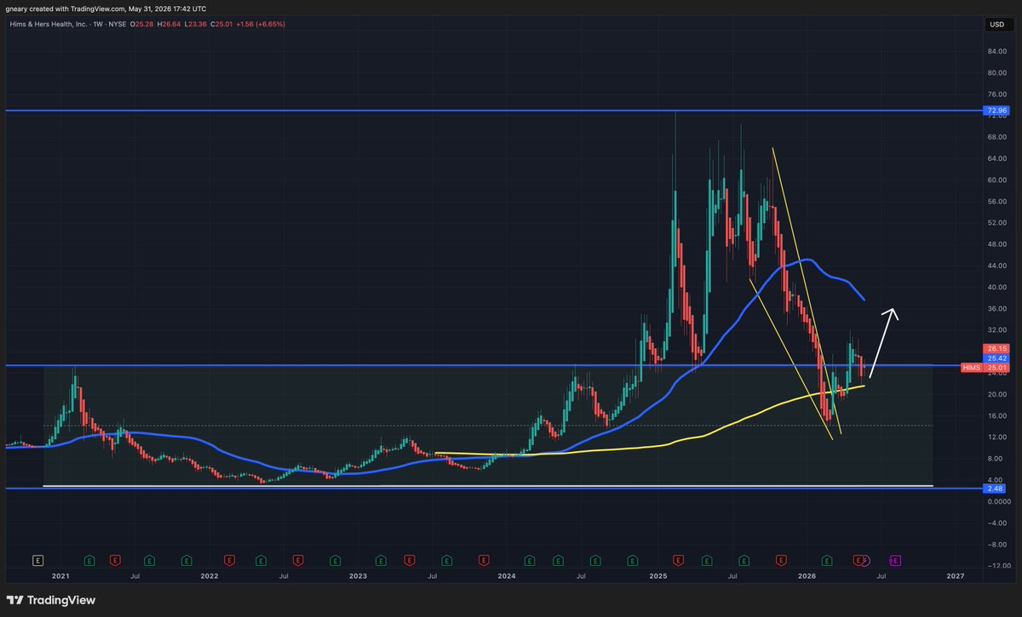Viewport: 1022px width, 617px height.
Task: Click the 40.00 price axis value
Action: point(997,287)
